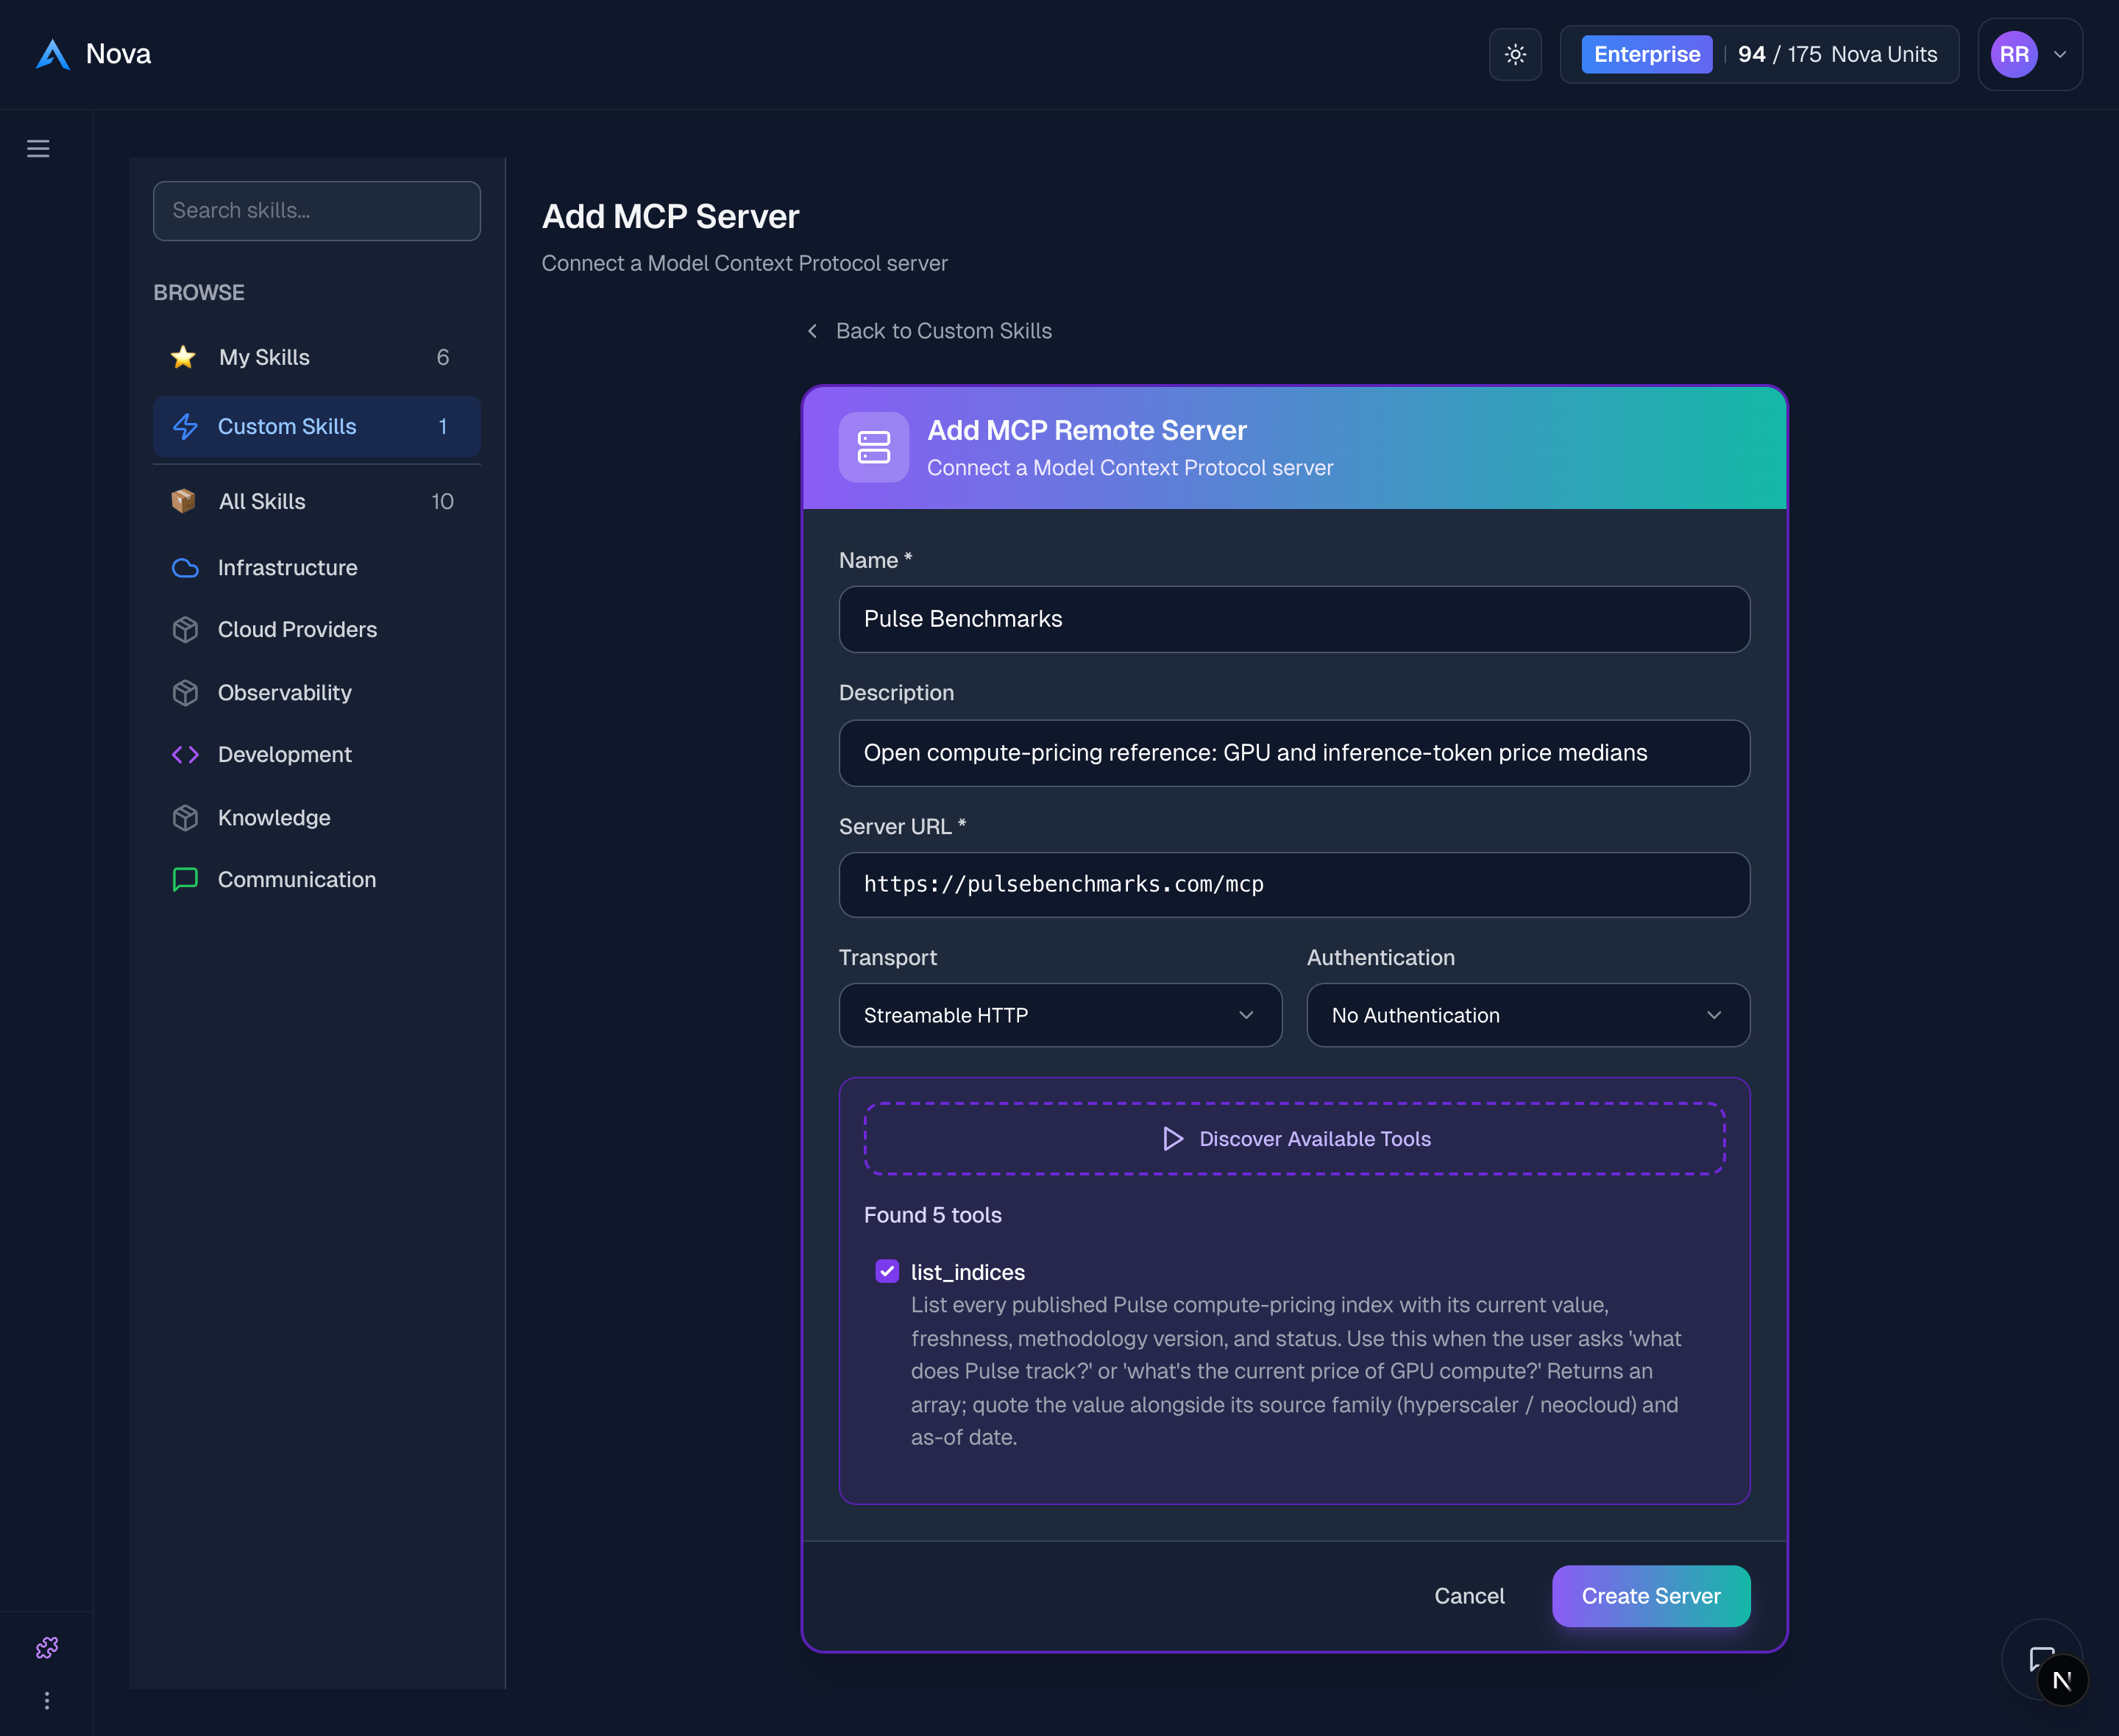Click the Development code brackets icon
The image size is (2119, 1736).
pyautogui.click(x=185, y=755)
